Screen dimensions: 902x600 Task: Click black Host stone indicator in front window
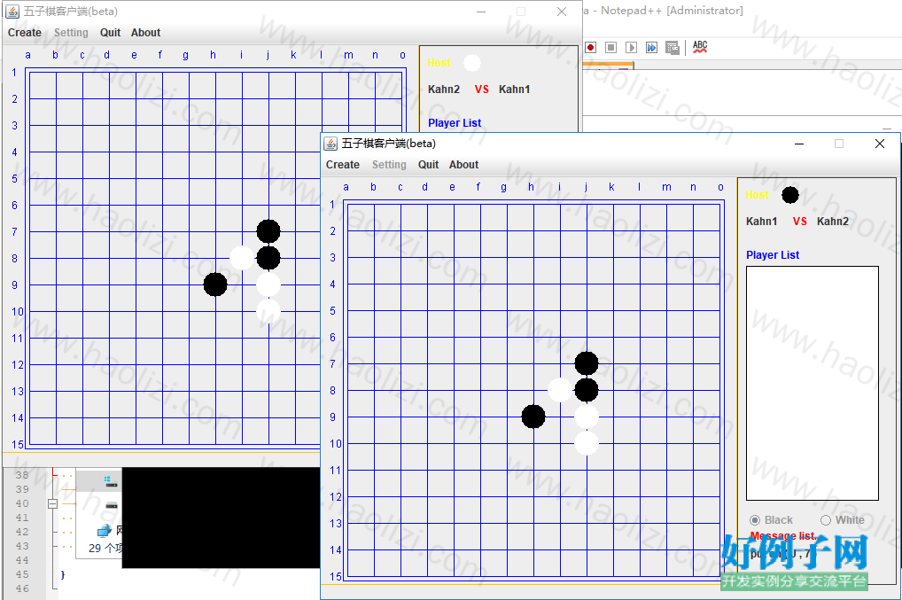pos(790,195)
